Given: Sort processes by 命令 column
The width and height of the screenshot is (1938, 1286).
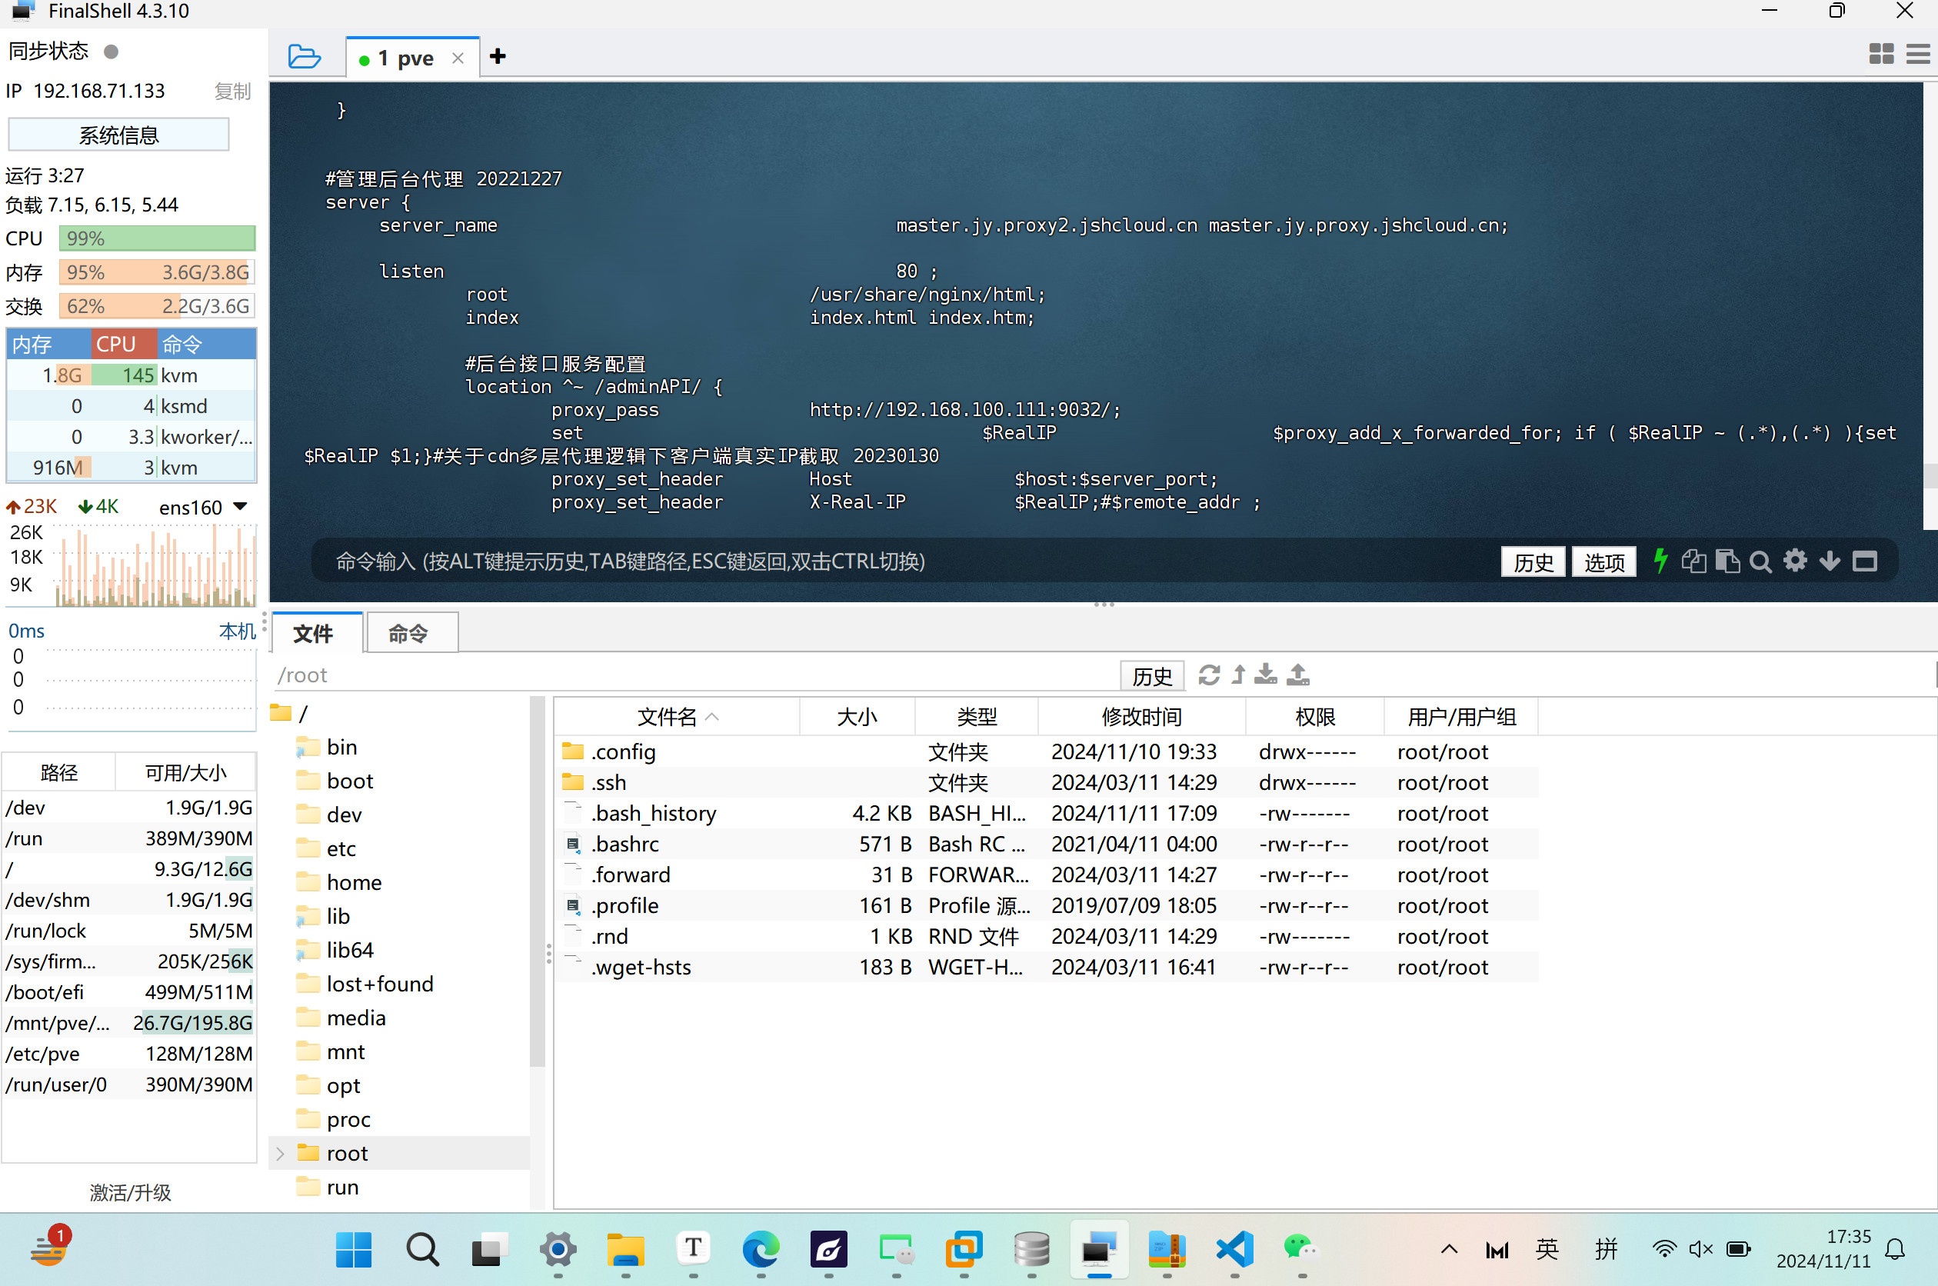Looking at the screenshot, I should 206,344.
